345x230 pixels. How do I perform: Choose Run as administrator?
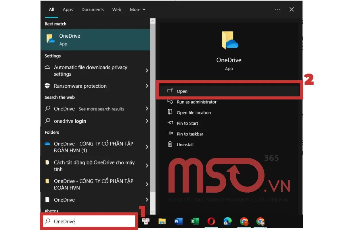click(x=196, y=102)
